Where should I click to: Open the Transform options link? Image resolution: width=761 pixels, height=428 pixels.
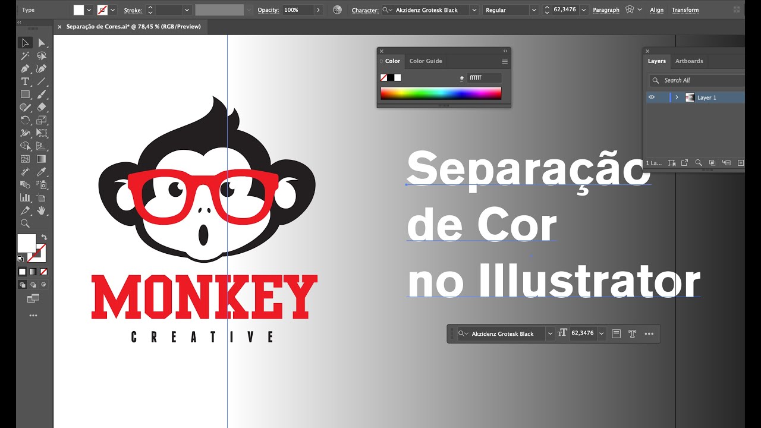coord(685,10)
